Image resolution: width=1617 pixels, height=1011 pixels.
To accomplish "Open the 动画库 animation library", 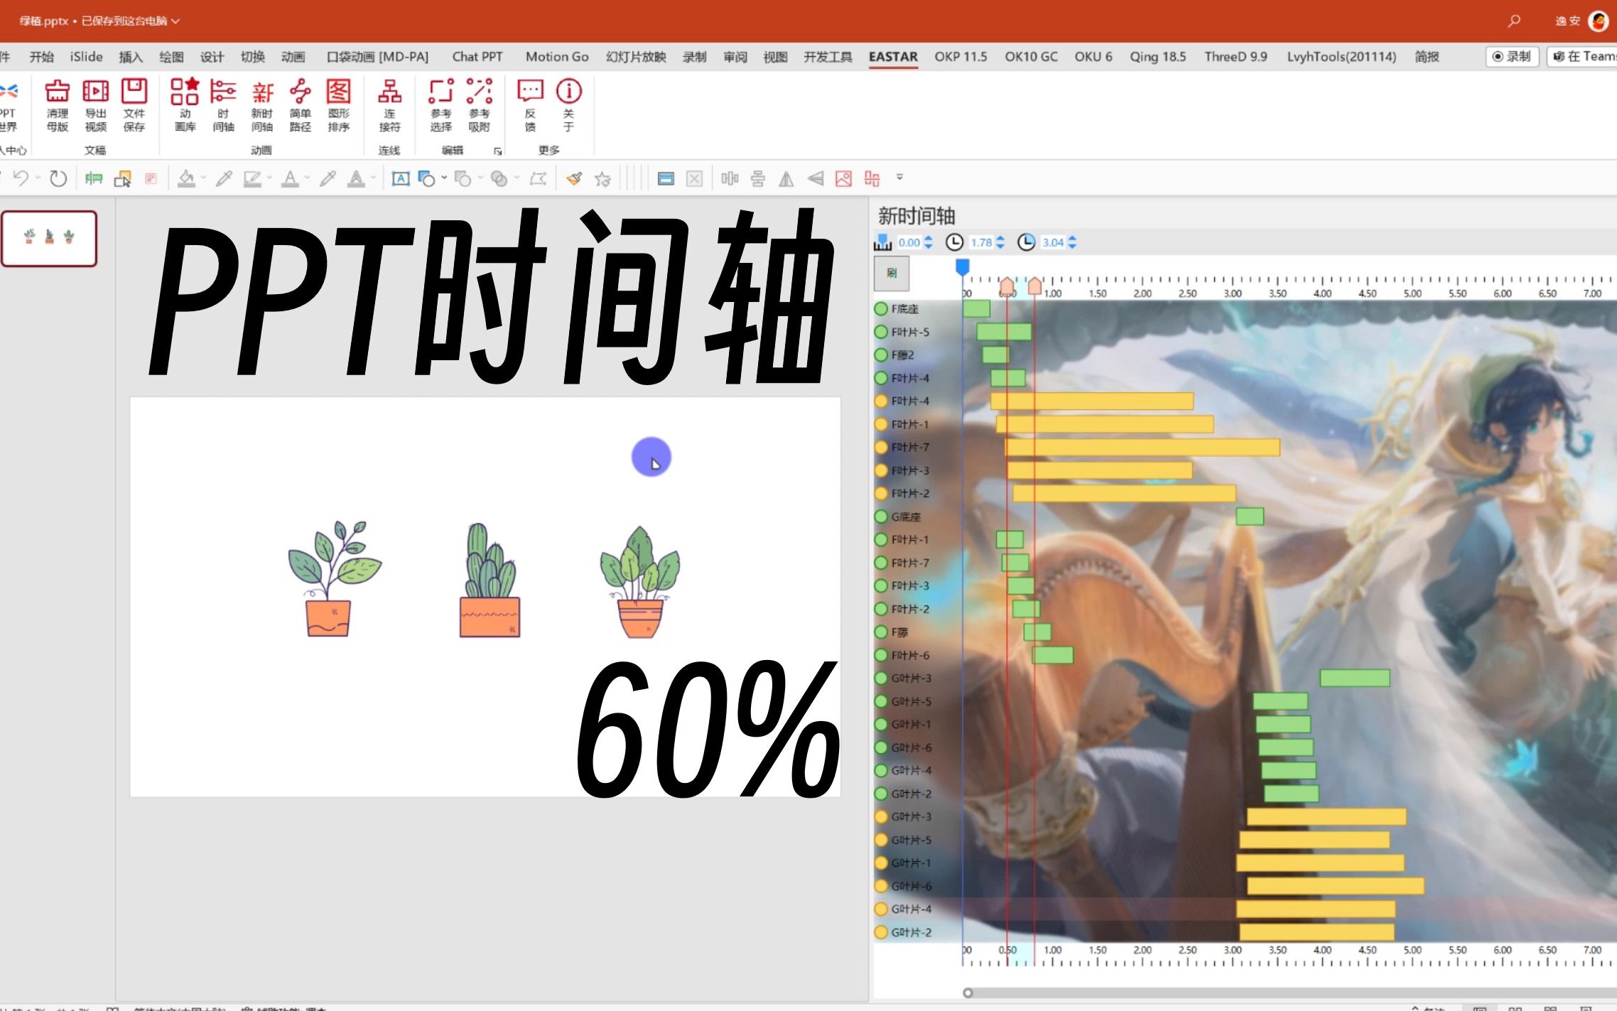I will click(185, 105).
